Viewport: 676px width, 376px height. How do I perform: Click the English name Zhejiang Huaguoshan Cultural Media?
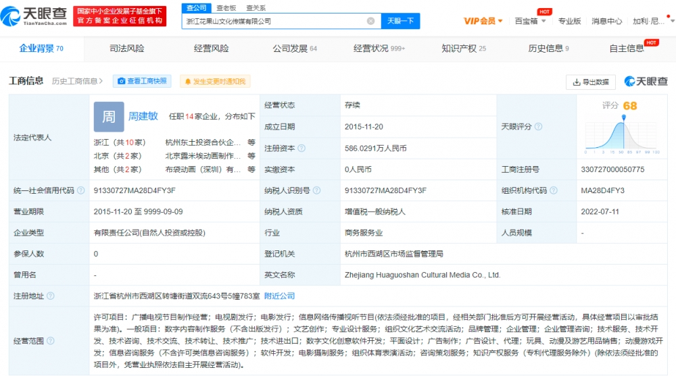pyautogui.click(x=422, y=275)
